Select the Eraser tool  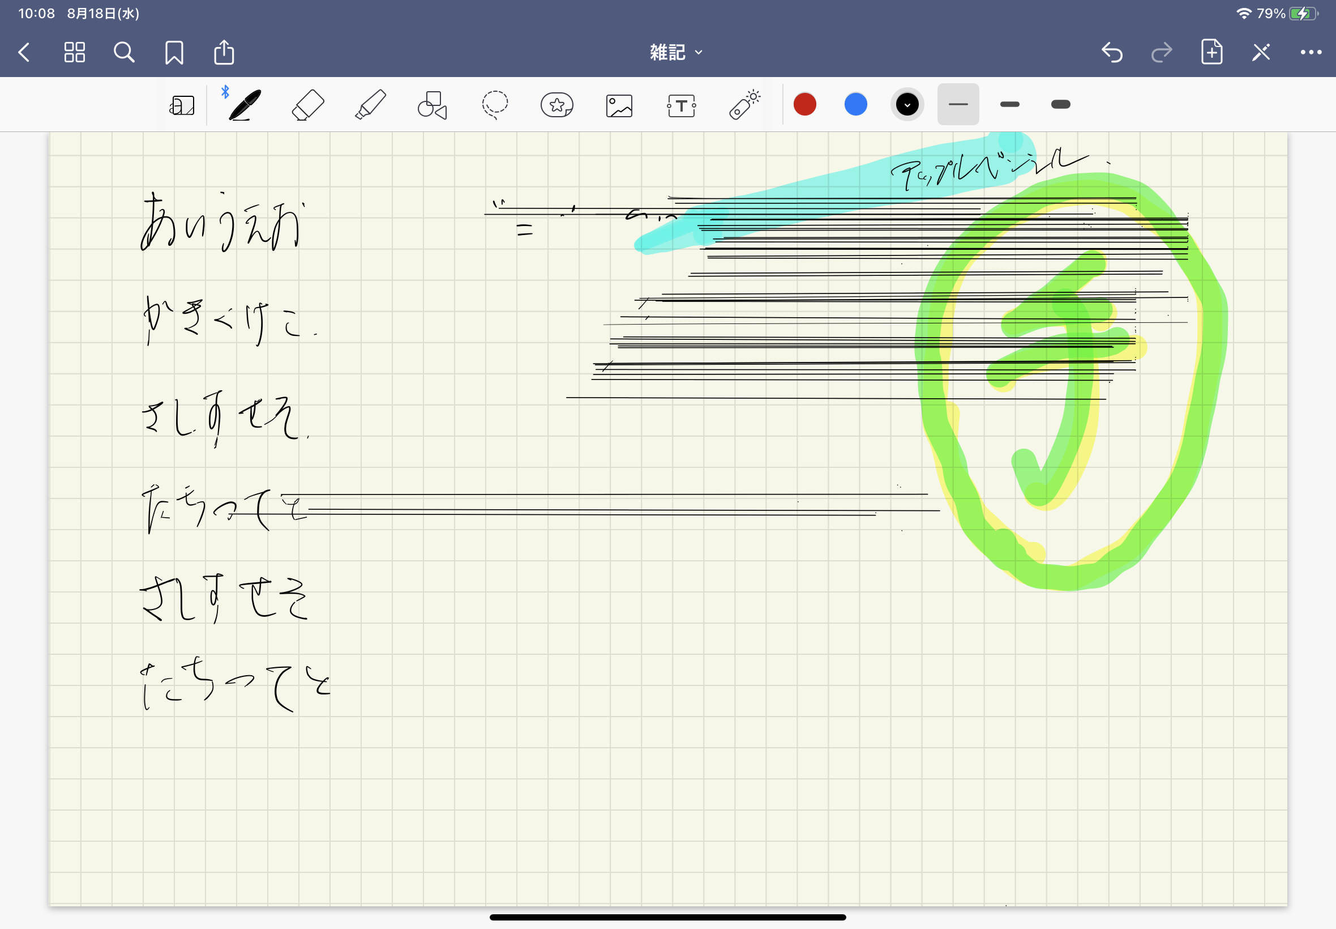(308, 105)
